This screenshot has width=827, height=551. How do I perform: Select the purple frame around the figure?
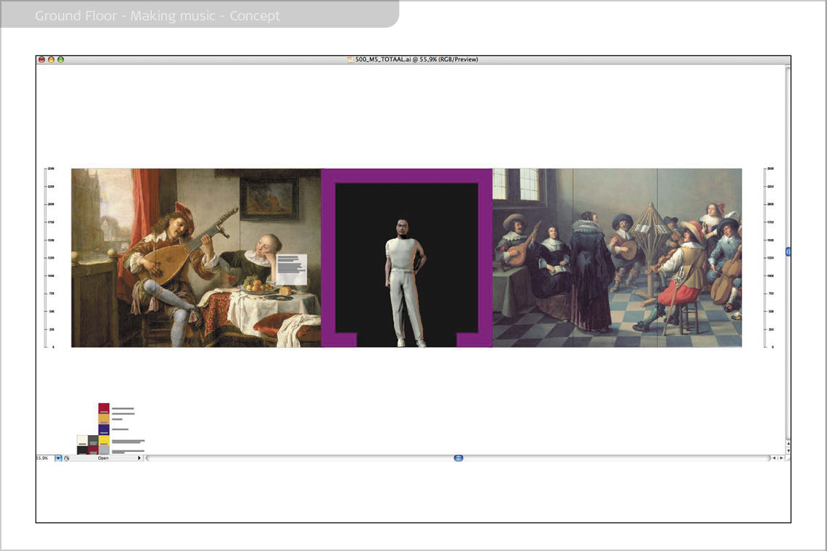pos(407,176)
